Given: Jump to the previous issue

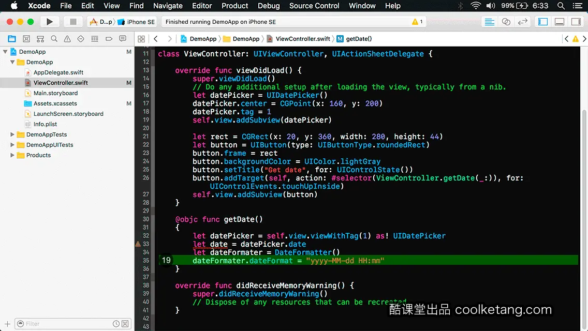Looking at the screenshot, I should coord(567,39).
